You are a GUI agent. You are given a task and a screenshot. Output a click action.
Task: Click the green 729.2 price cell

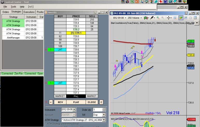pos(76,30)
